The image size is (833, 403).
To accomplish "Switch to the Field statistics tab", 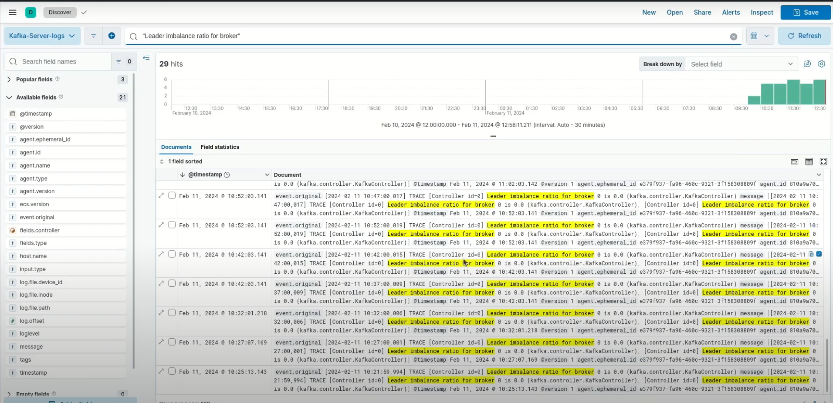I will click(x=220, y=147).
